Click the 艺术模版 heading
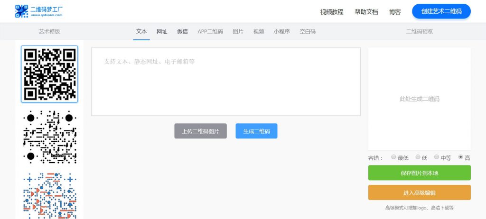The height and width of the screenshot is (219, 486). pyautogui.click(x=49, y=31)
